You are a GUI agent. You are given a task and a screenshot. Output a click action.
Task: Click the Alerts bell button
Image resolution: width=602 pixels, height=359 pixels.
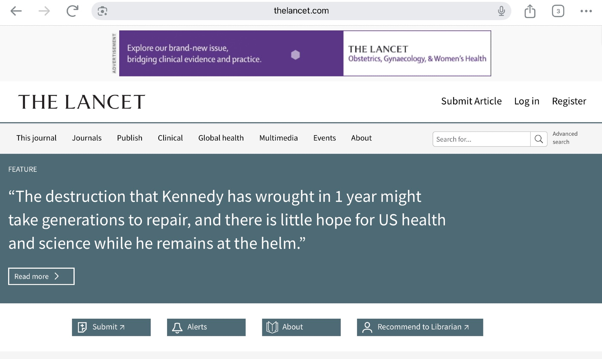(206, 327)
